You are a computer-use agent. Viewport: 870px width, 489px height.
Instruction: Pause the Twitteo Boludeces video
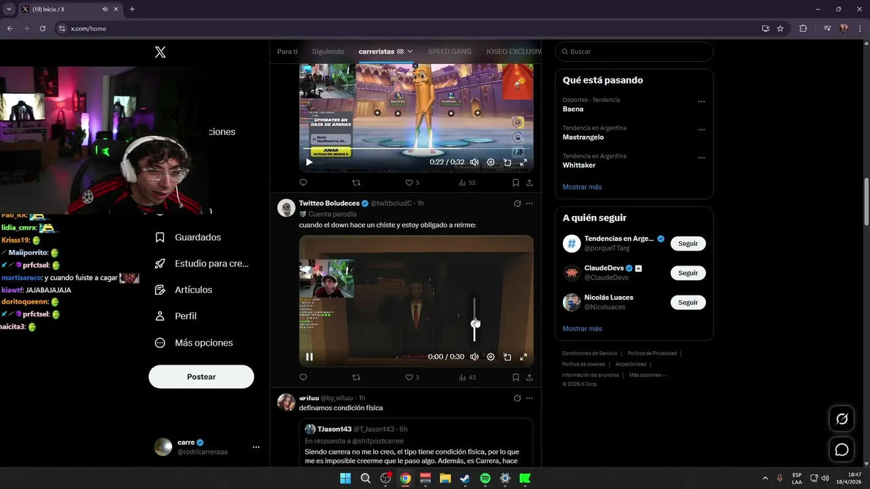point(309,357)
